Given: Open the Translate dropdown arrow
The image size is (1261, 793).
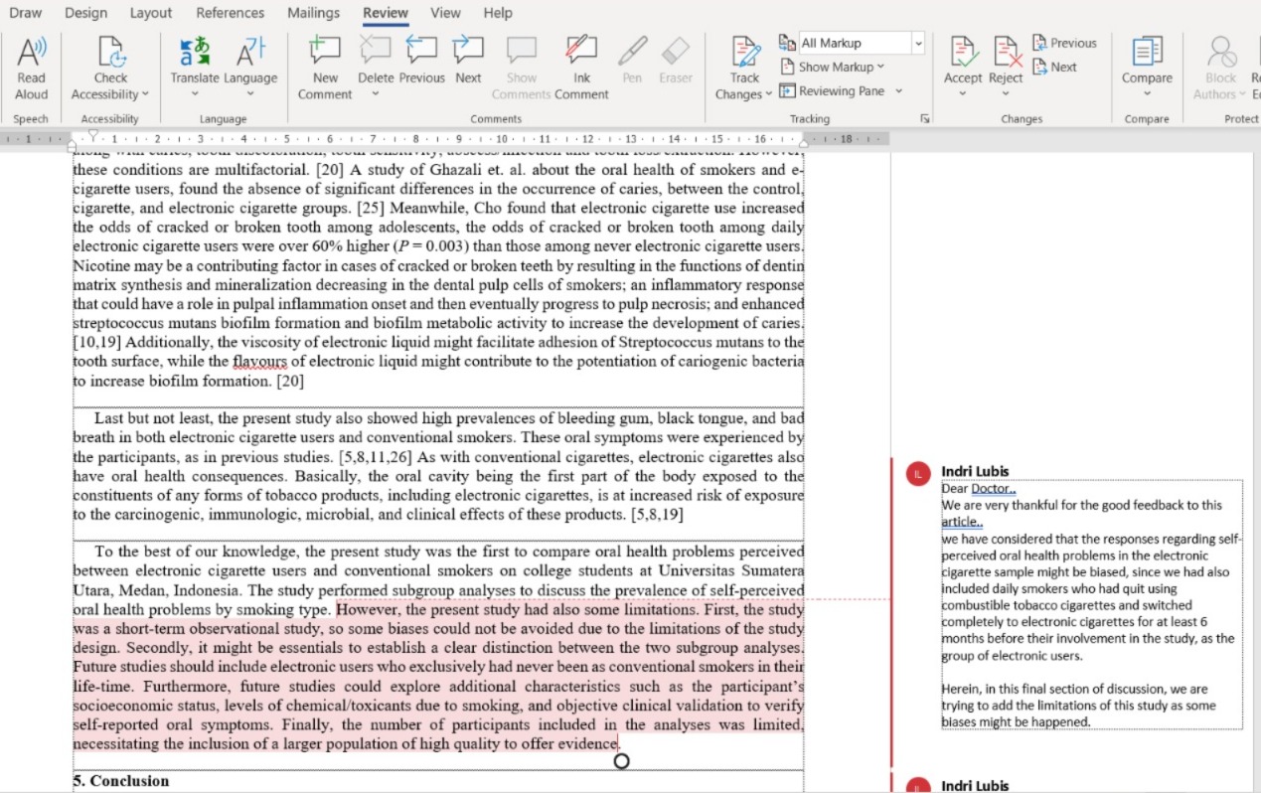Looking at the screenshot, I should coord(195,94).
